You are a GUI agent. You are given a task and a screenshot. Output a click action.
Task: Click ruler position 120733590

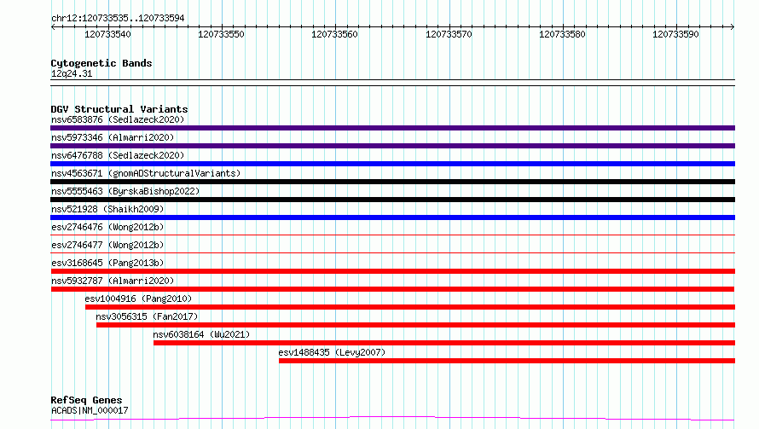click(675, 34)
